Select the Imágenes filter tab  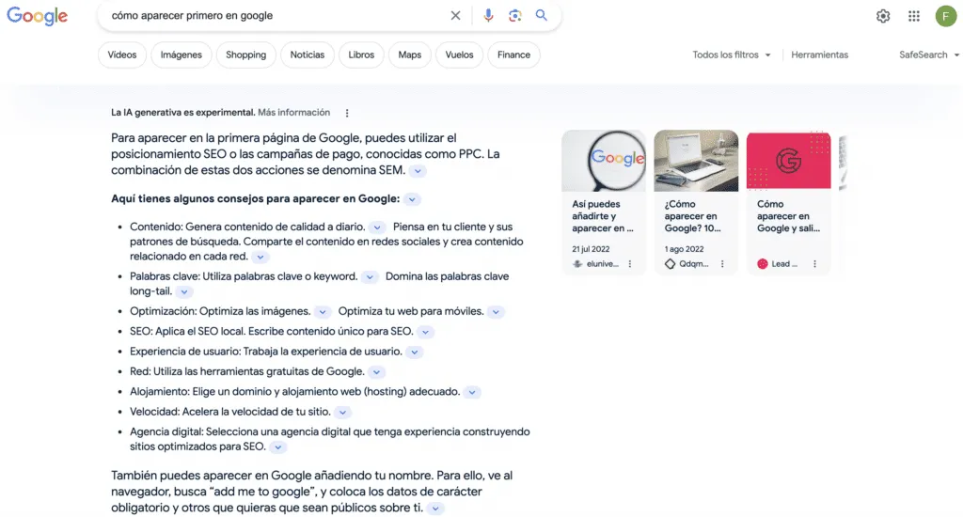182,55
